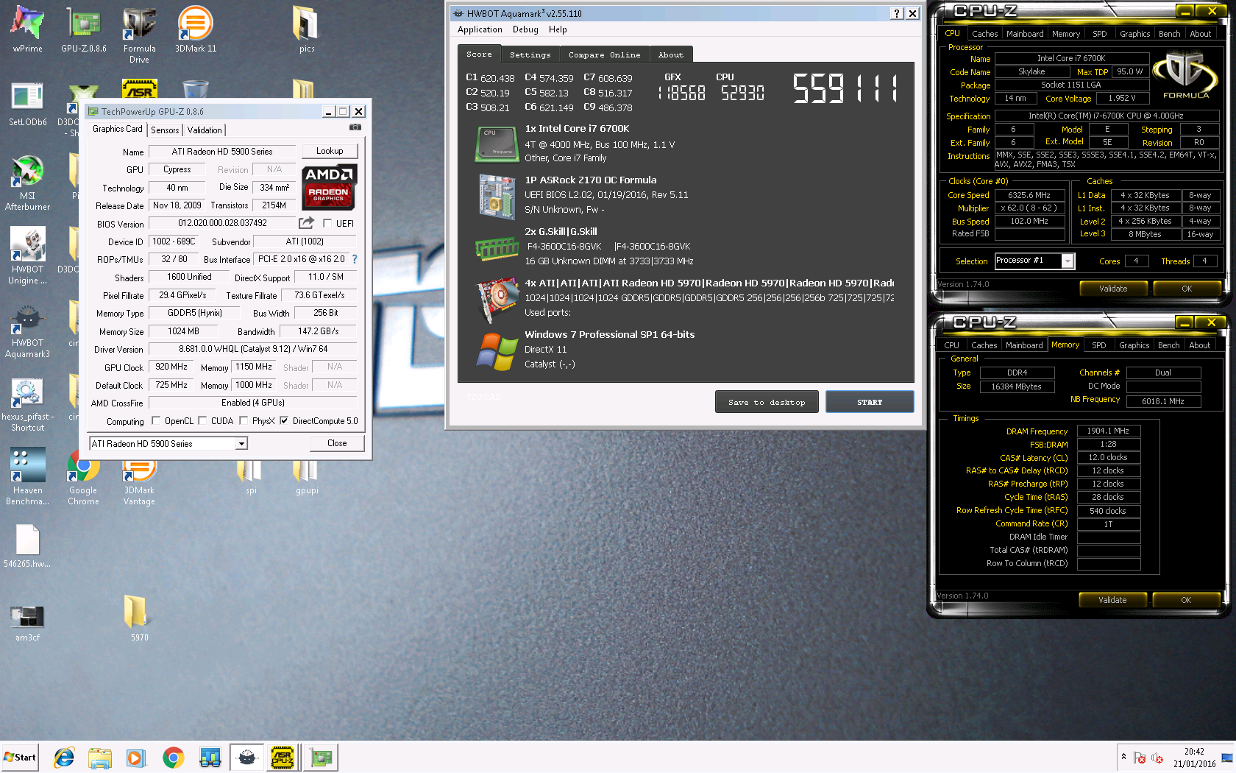Image resolution: width=1236 pixels, height=773 pixels.
Task: Open Mainboard tab in top CPU-Z window
Action: click(x=1025, y=34)
